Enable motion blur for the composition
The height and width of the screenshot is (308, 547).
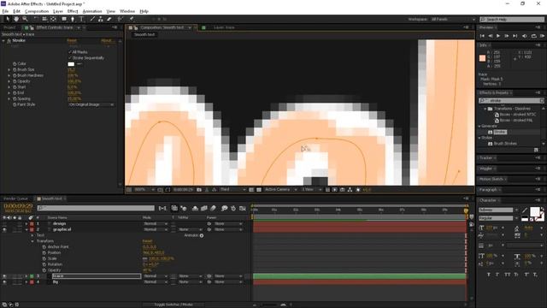213,208
